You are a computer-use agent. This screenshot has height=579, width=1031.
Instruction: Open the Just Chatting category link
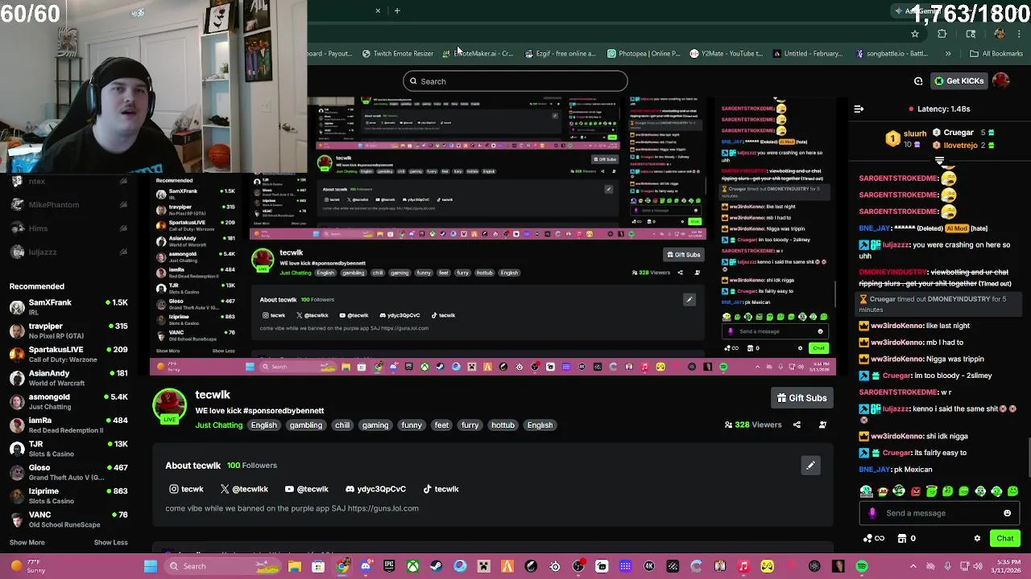click(218, 425)
